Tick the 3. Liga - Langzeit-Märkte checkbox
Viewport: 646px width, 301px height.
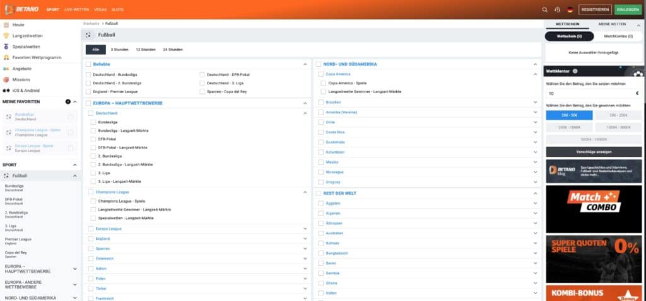point(93,181)
